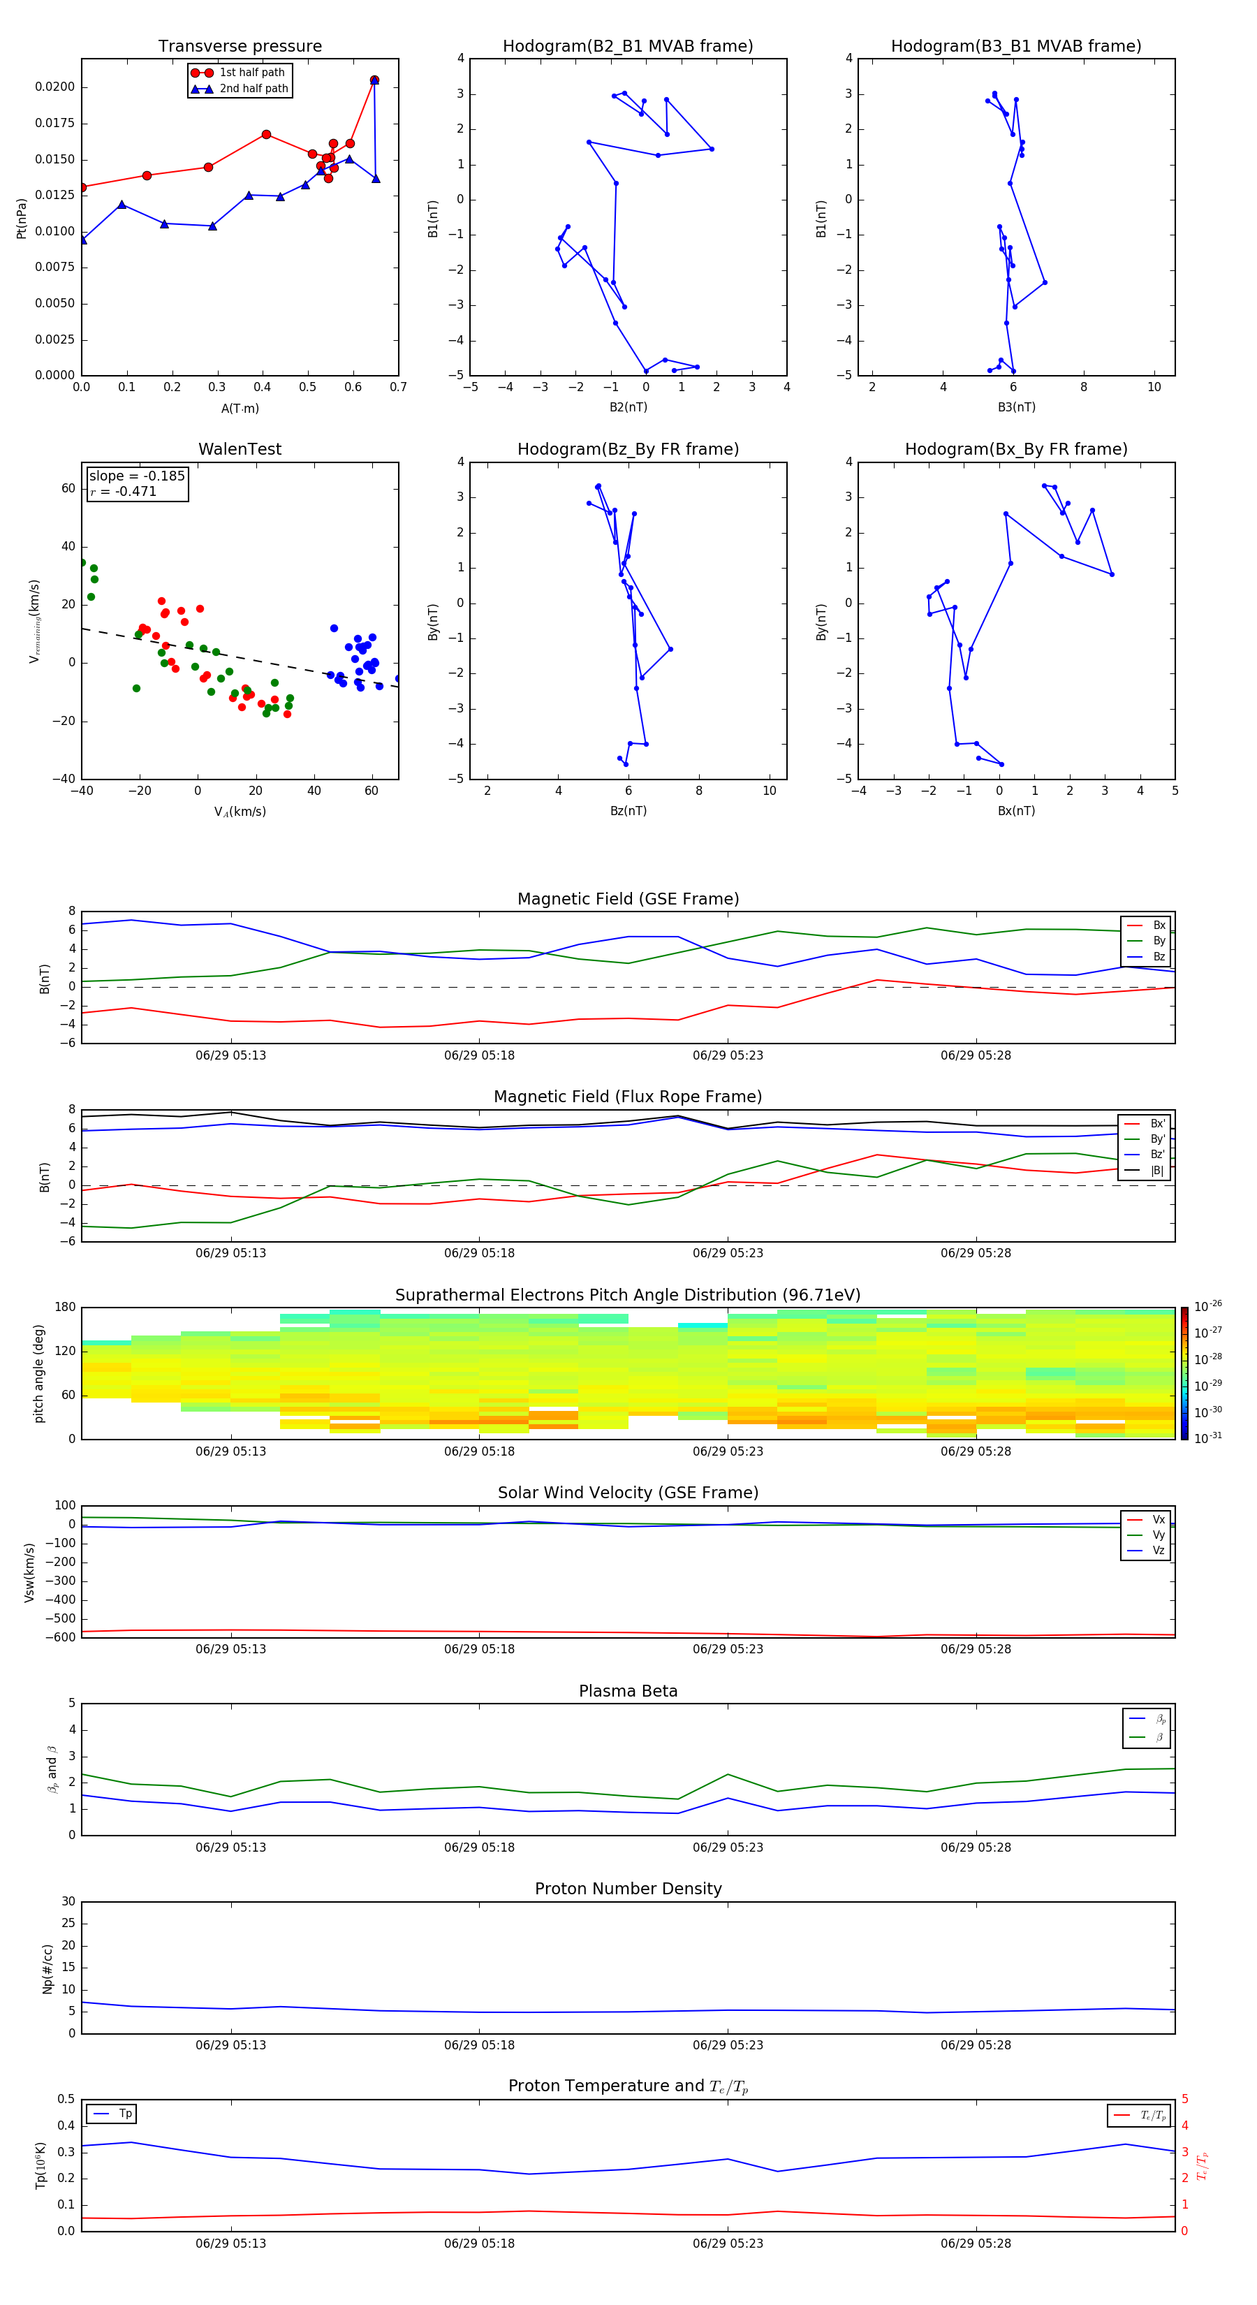Click the '-600' tick on the Vsw axis
Image resolution: width=1257 pixels, height=2305 pixels.
(x=60, y=1637)
